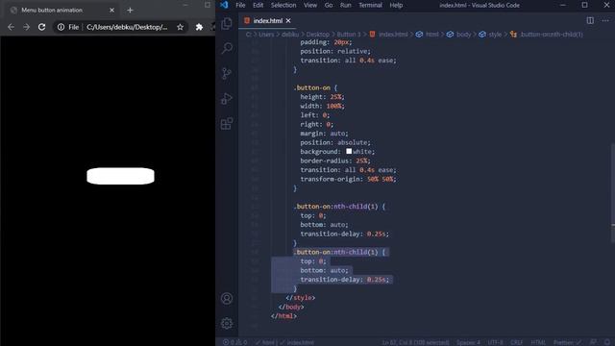Click the errors and warnings status item

click(x=234, y=342)
